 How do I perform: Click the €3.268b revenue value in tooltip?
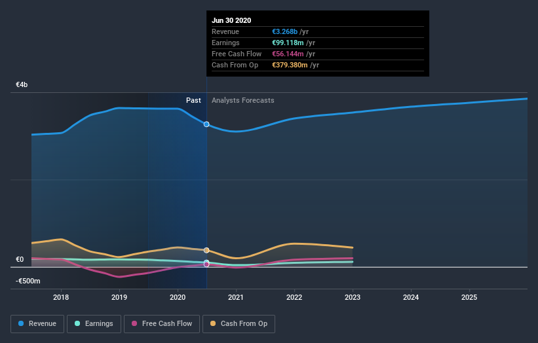pos(285,31)
